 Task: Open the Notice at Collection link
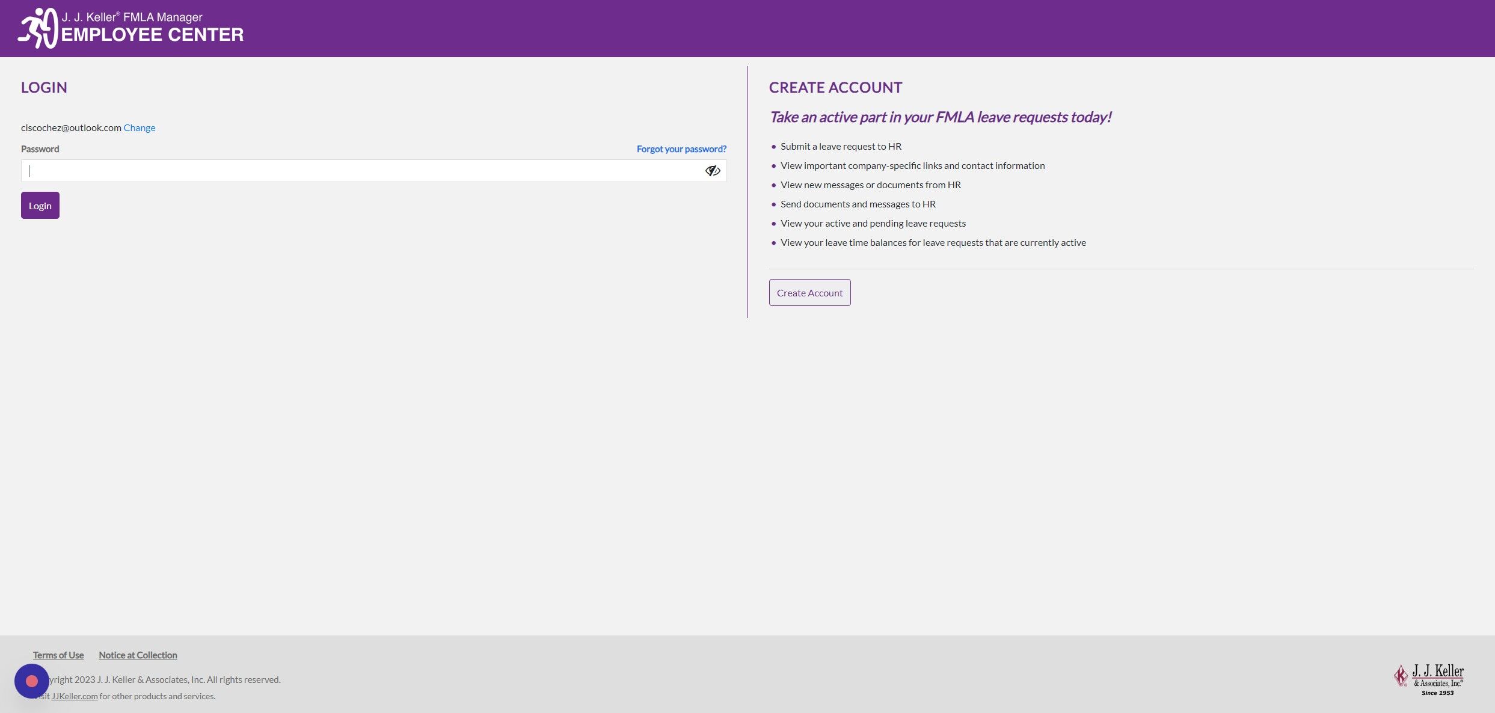(138, 655)
